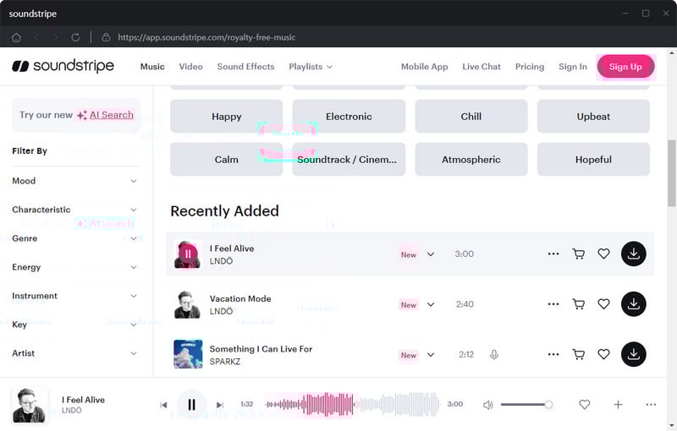677x431 pixels.
Task: Click the page vertical scrollbar
Action: click(x=671, y=174)
